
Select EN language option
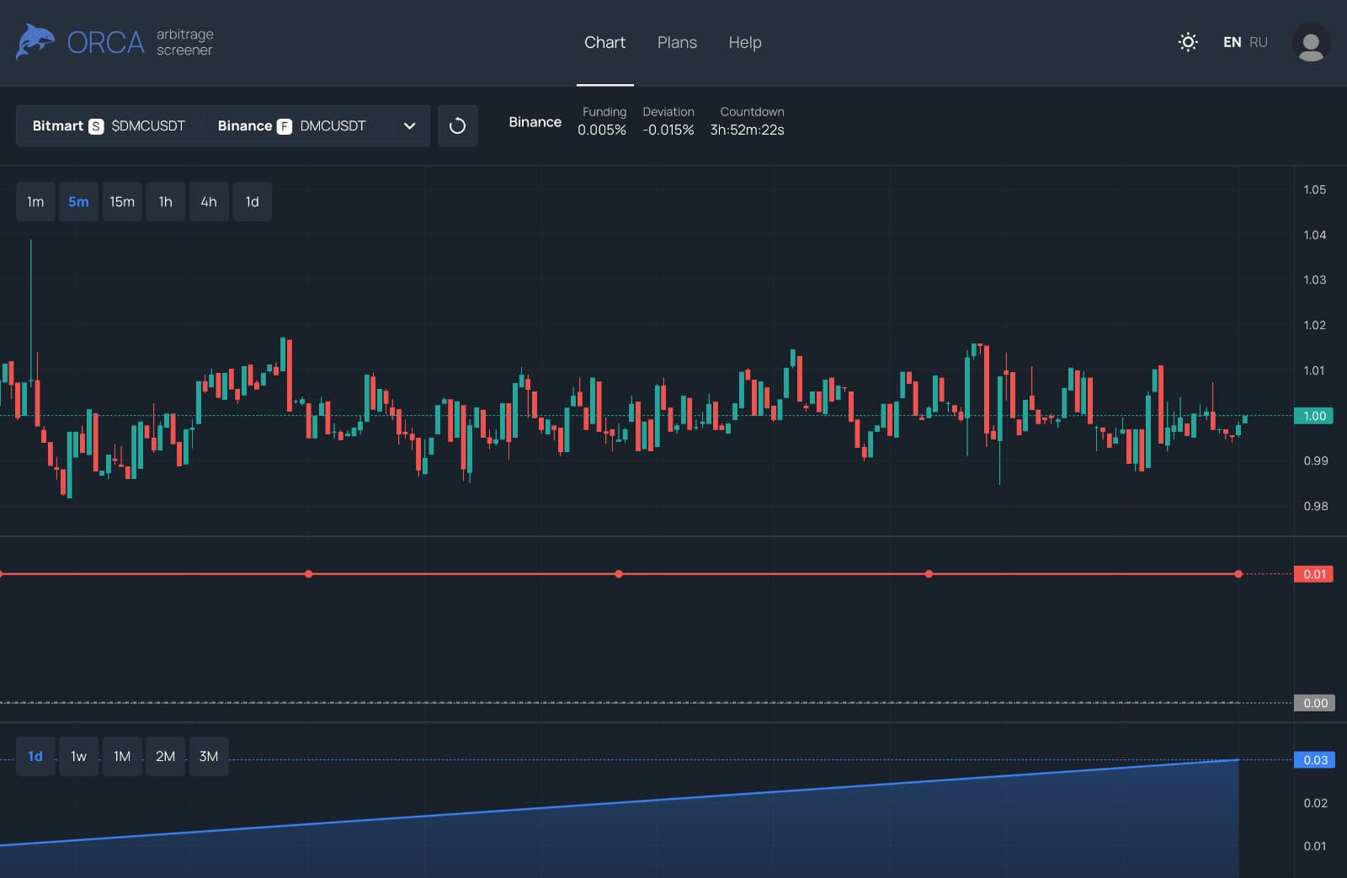[x=1232, y=42]
